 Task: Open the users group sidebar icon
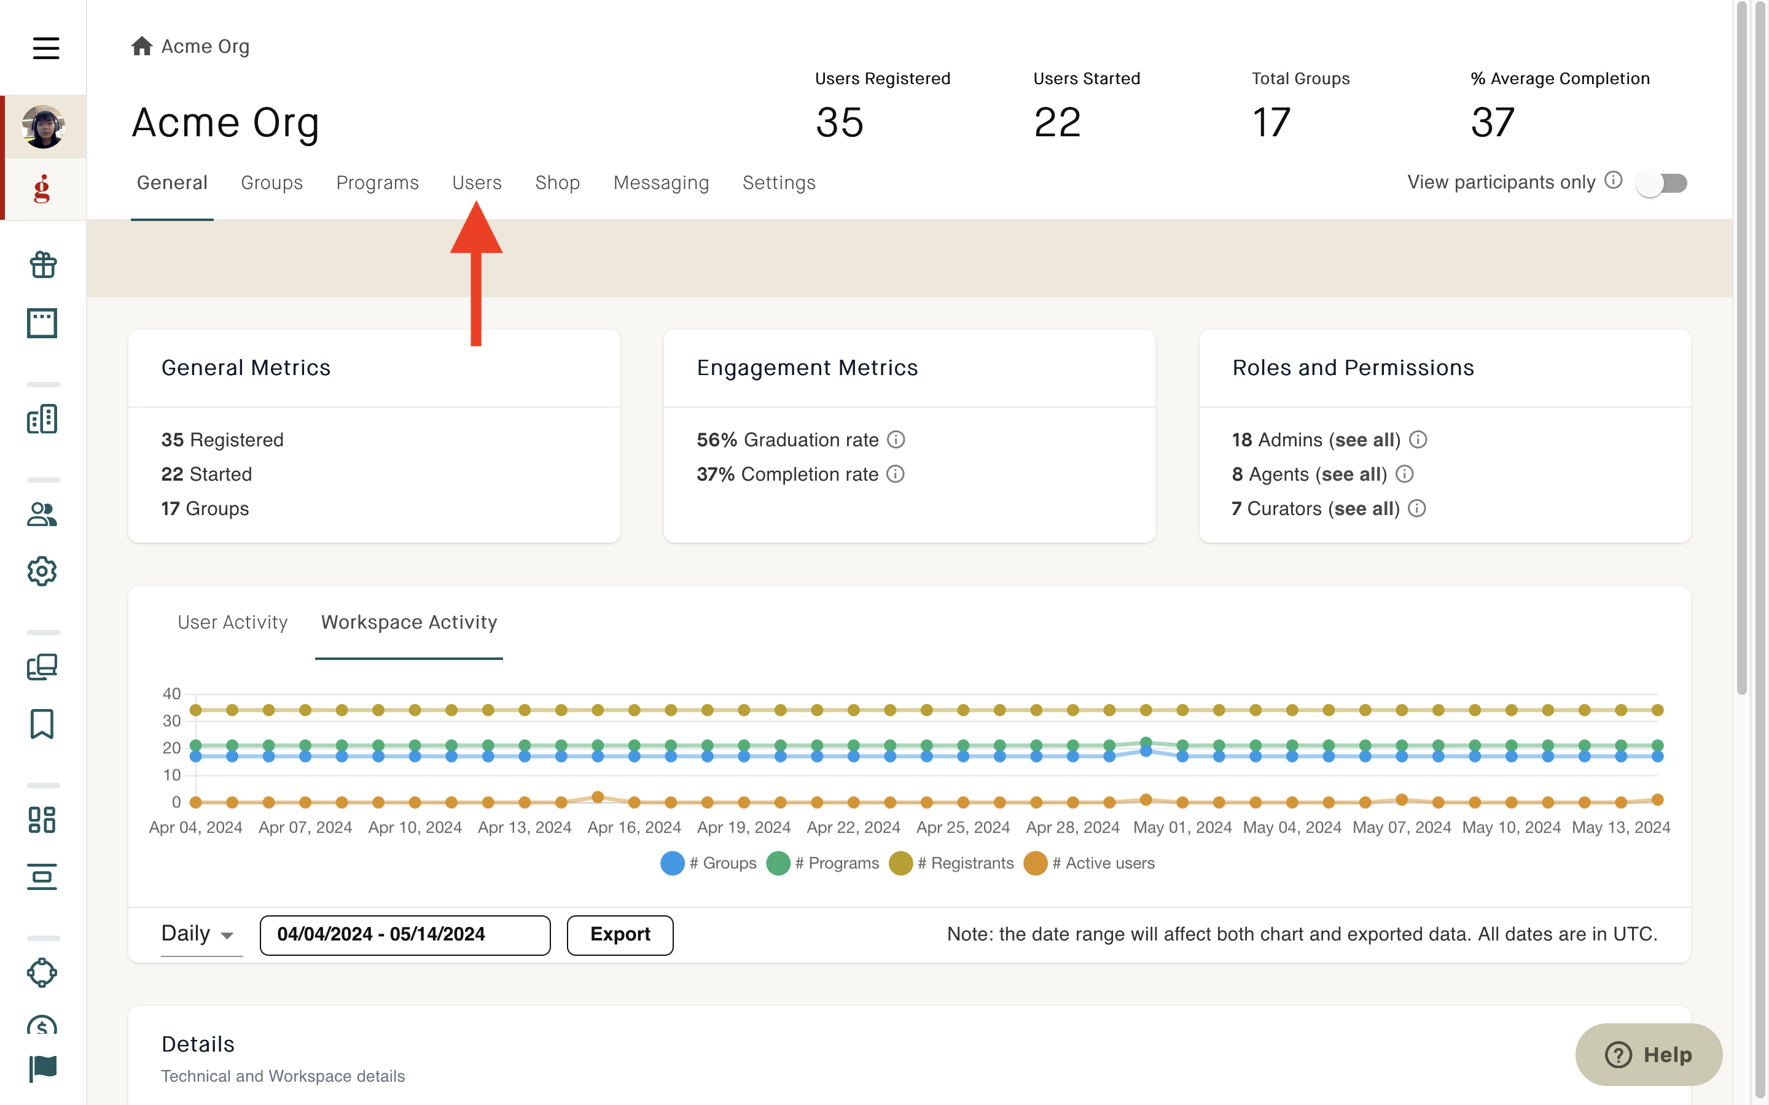coord(42,514)
